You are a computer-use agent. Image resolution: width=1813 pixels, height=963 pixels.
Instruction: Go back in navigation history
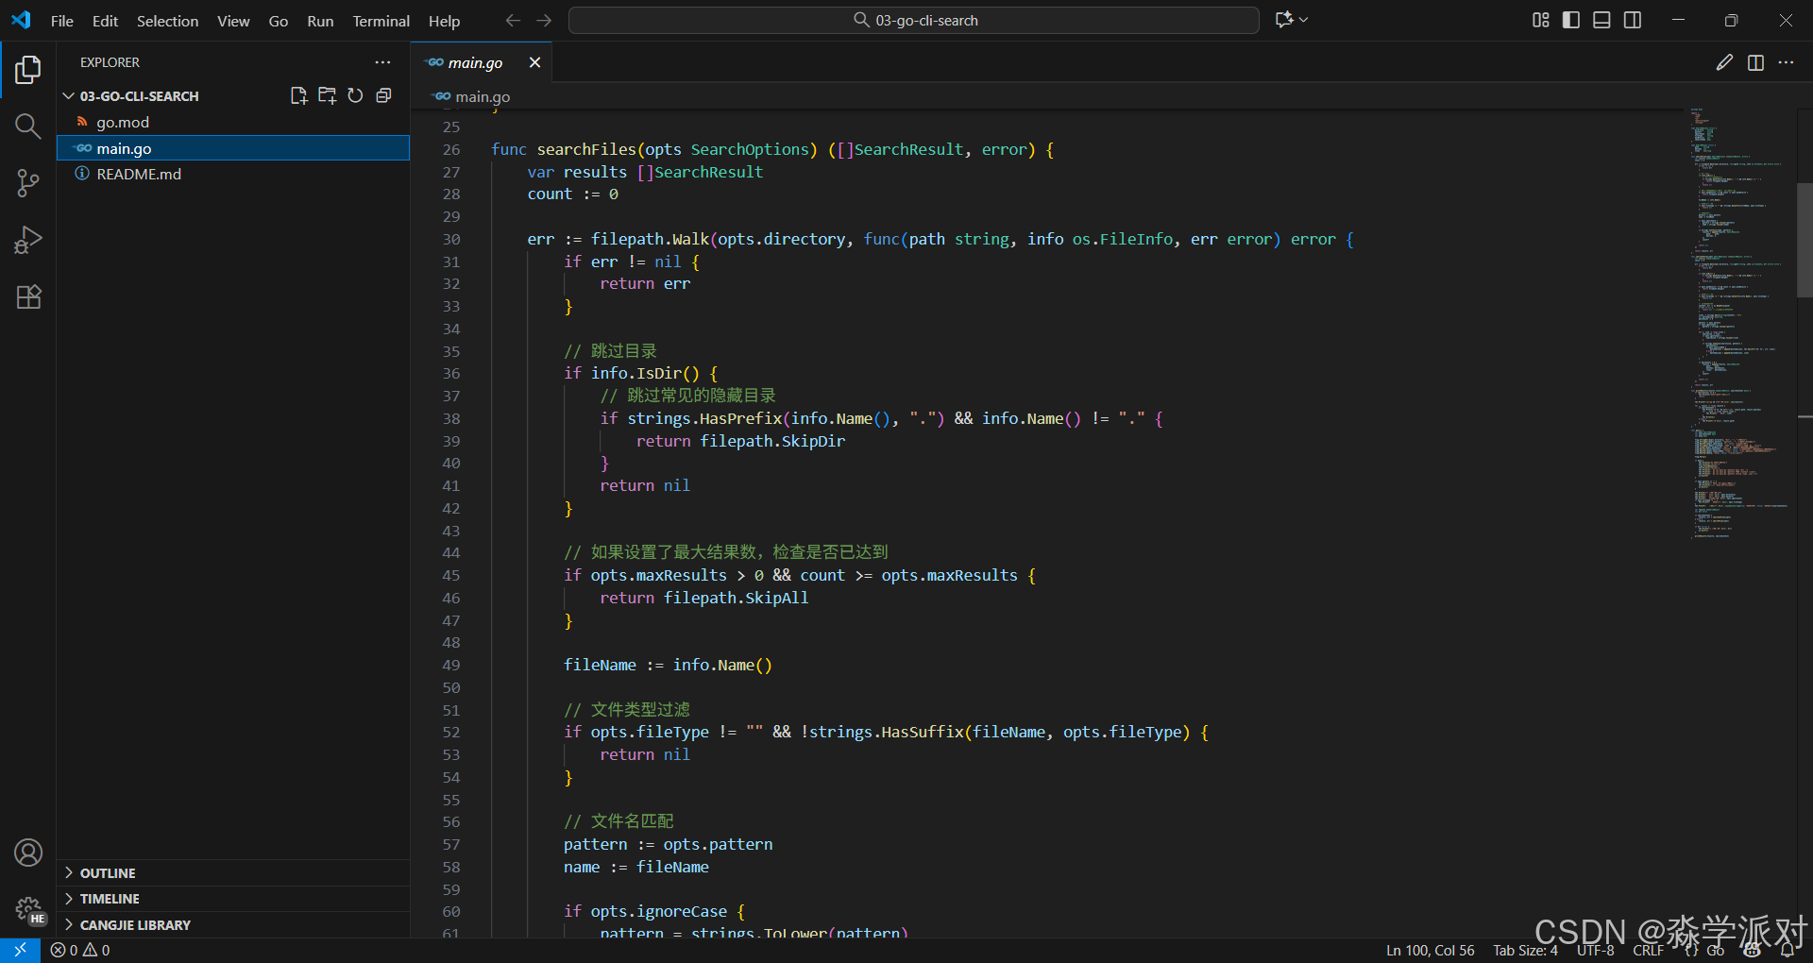coord(513,20)
